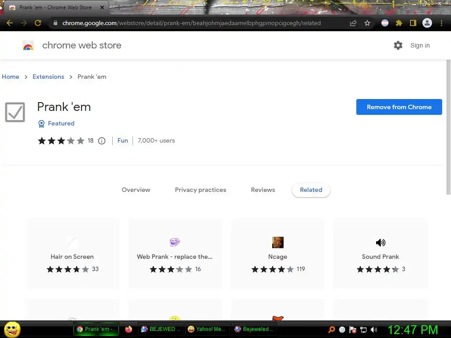Image resolution: width=451 pixels, height=338 pixels.
Task: Switch to Bejeweled taskbar window
Action: click(254, 329)
